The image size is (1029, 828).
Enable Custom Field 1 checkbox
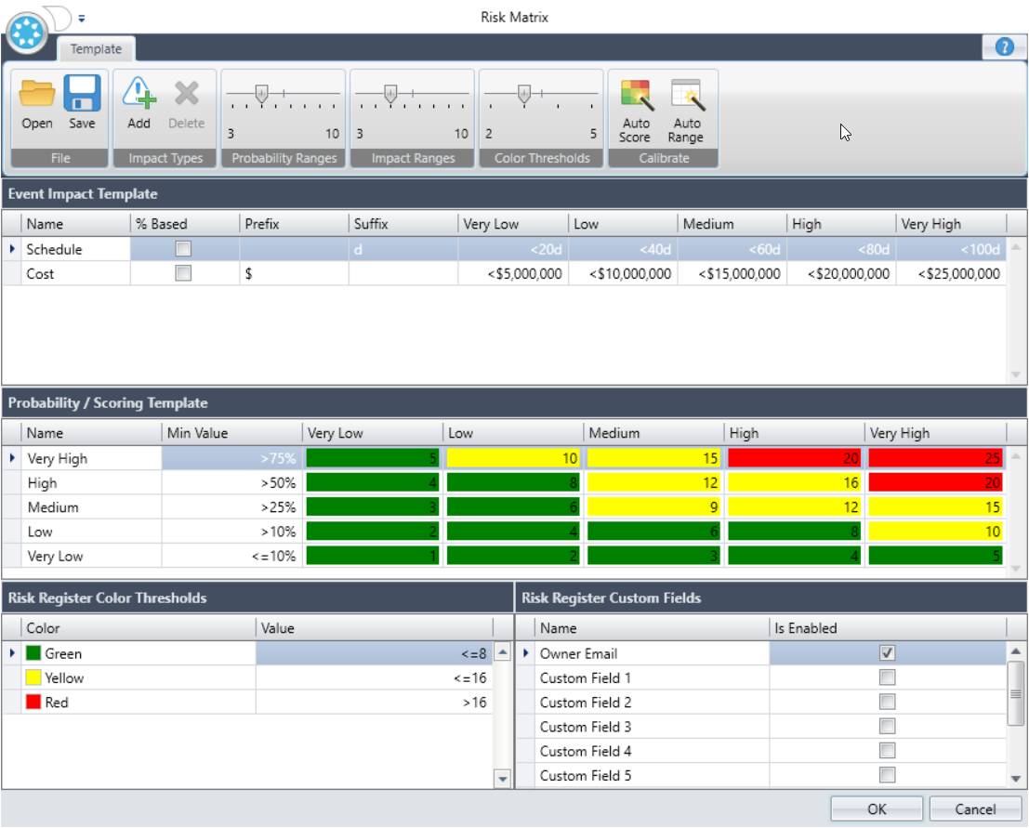887,677
